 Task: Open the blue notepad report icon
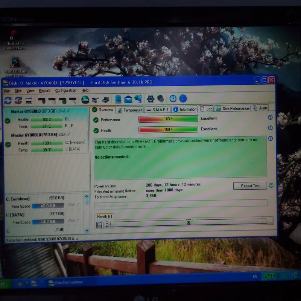tap(118, 99)
